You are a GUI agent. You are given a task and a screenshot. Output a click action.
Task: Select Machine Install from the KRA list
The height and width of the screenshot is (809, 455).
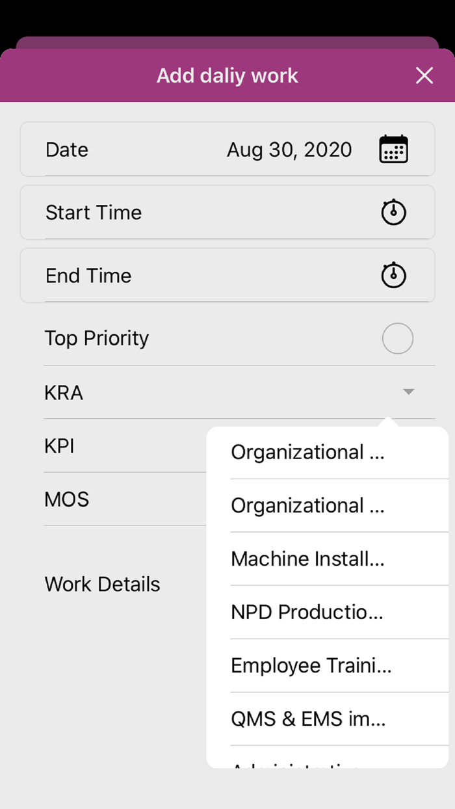307,559
